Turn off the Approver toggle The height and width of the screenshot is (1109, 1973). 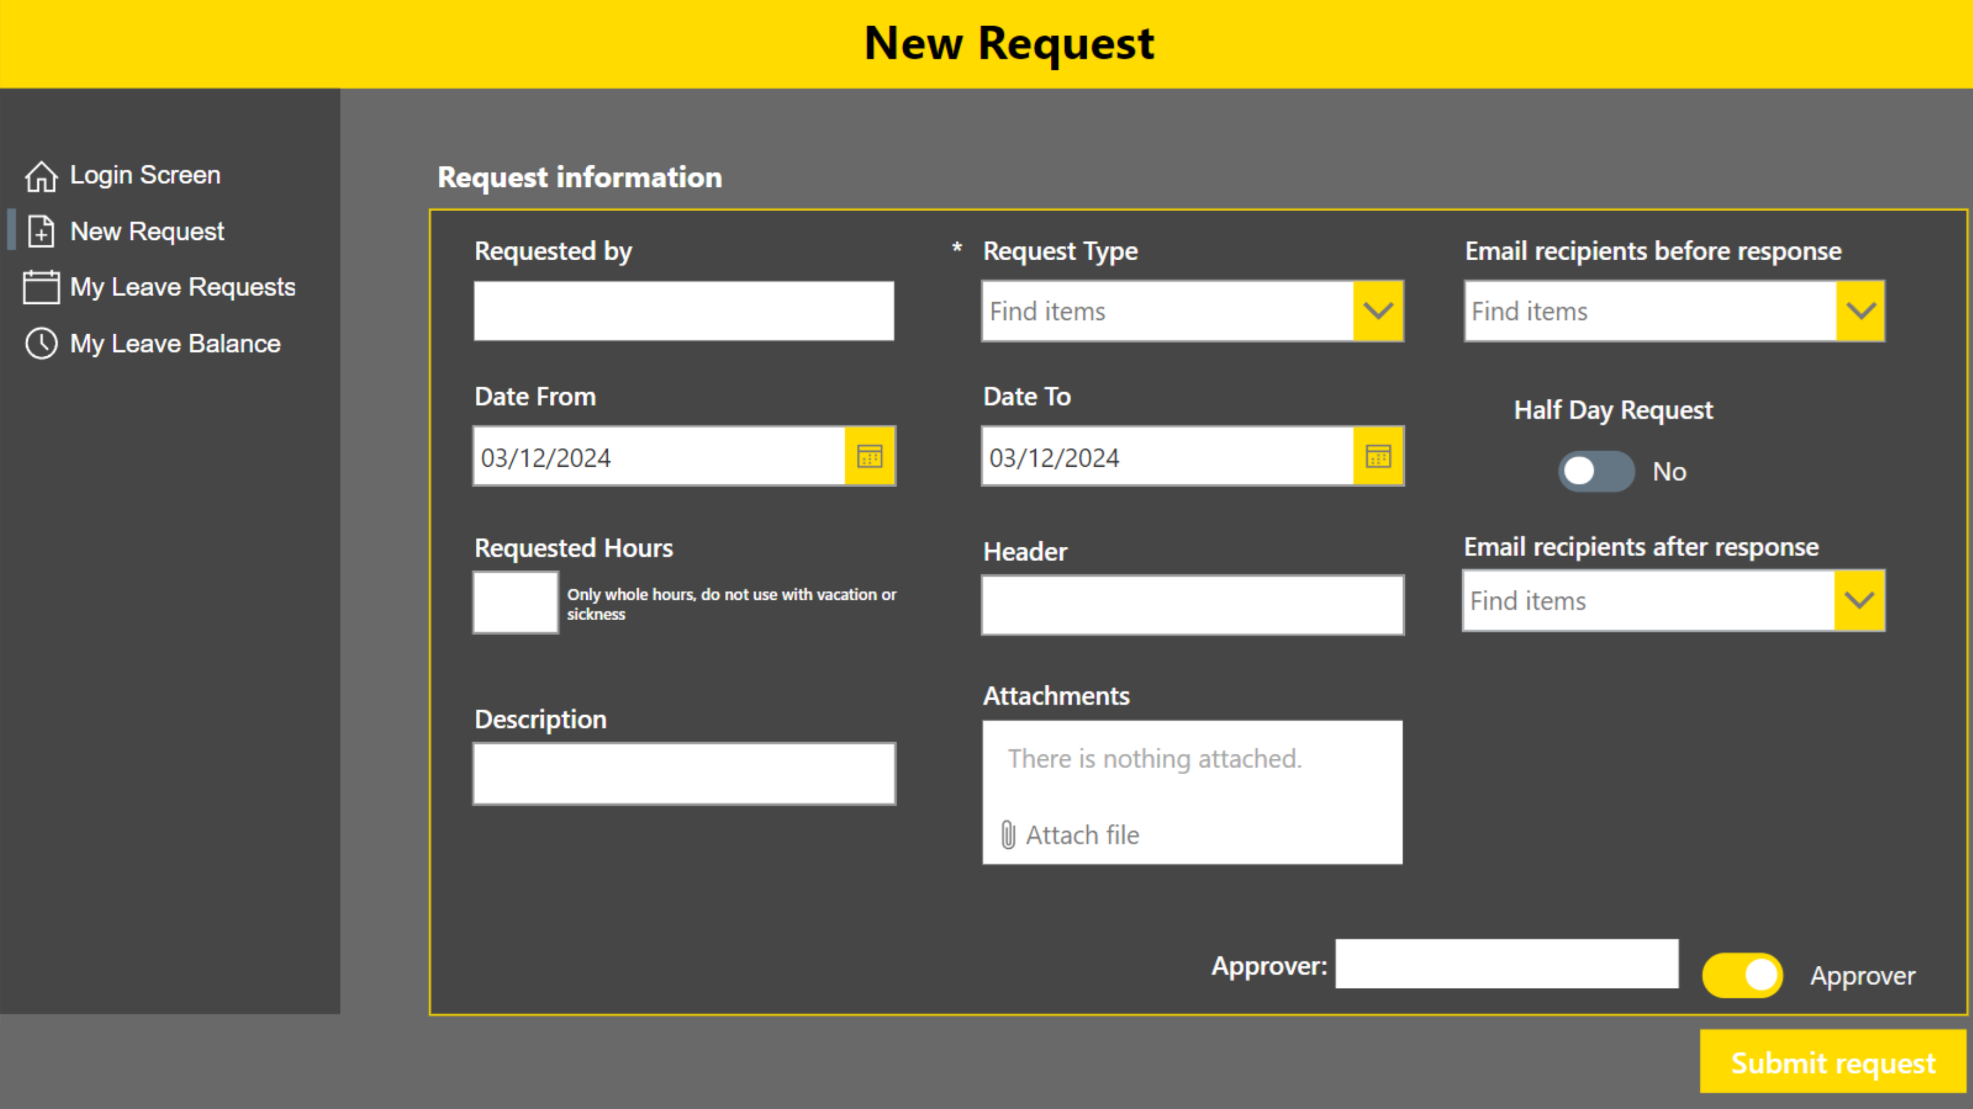pyautogui.click(x=1742, y=975)
